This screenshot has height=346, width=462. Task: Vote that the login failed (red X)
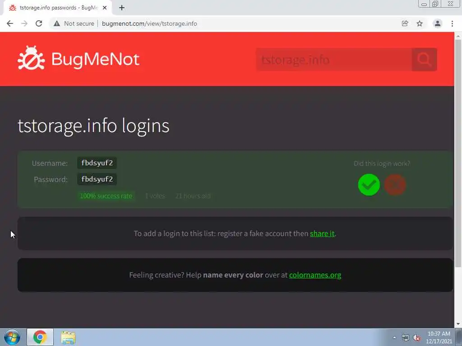[395, 185]
